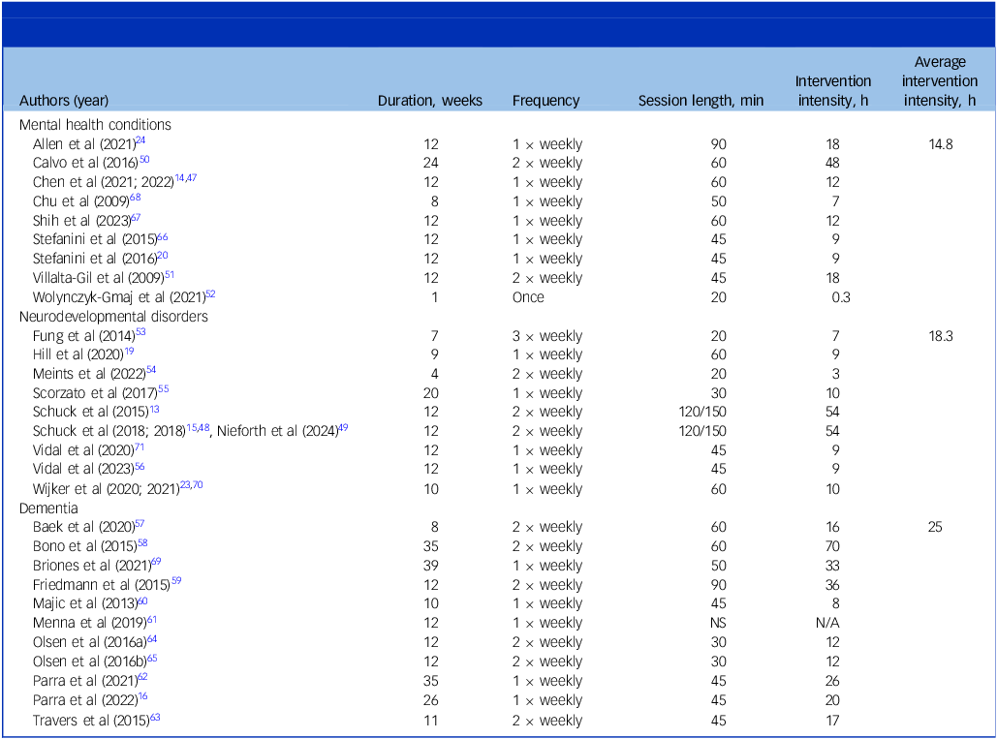Open reference 23 beside Wijker et al
997x739 pixels.
[184, 483]
